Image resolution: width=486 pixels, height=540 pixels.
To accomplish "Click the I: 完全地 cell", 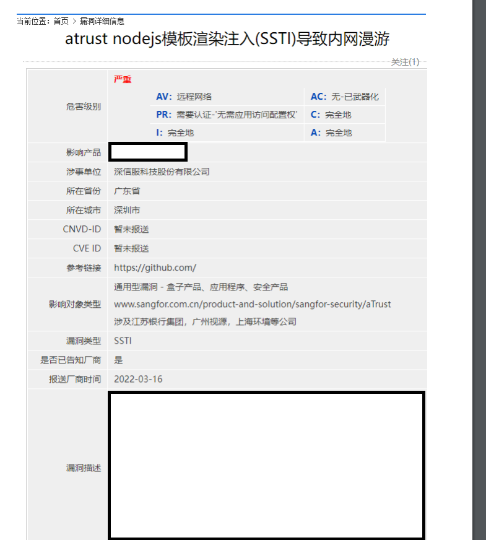I will click(227, 133).
